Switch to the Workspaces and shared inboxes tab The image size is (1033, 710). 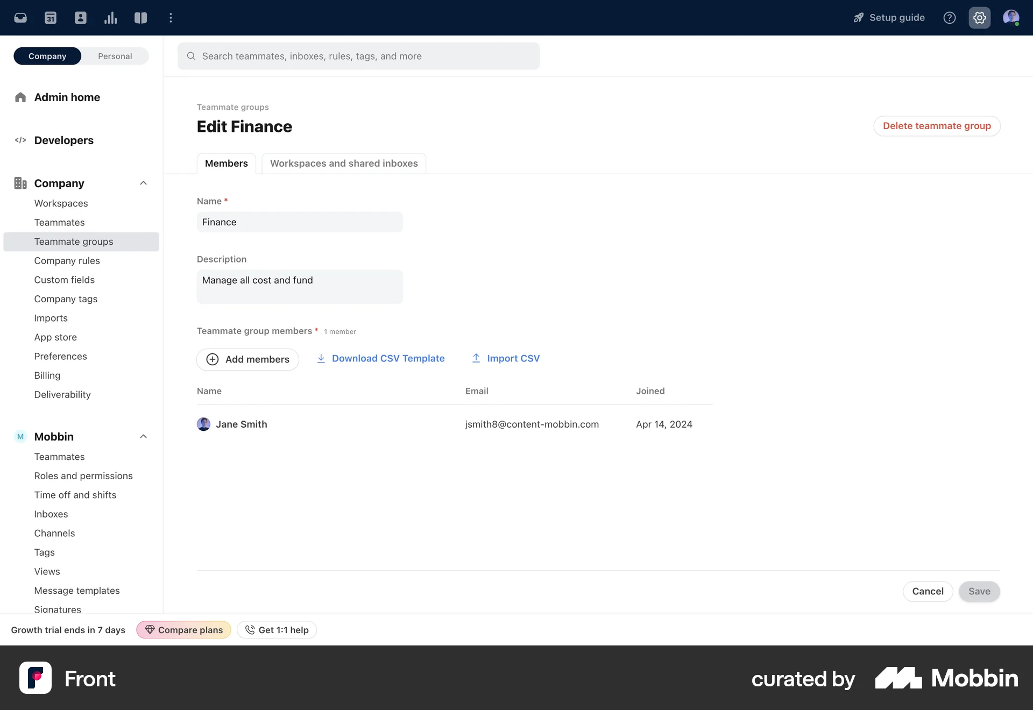(x=344, y=164)
